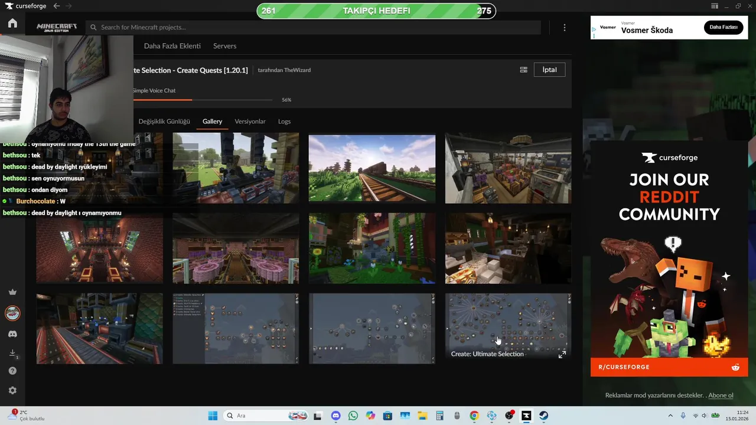
Task: Open the market stalls interior gallery image
Action: [508, 169]
